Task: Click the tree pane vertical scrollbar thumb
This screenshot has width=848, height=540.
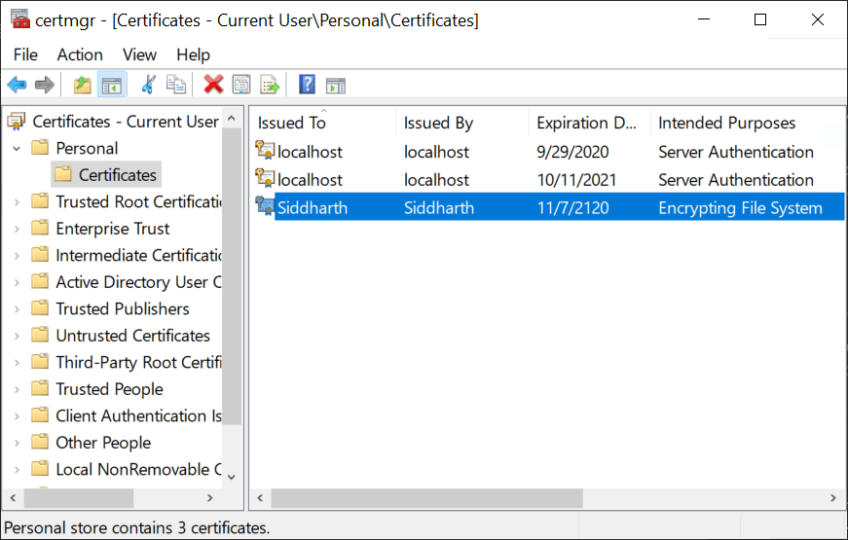Action: pos(232,276)
